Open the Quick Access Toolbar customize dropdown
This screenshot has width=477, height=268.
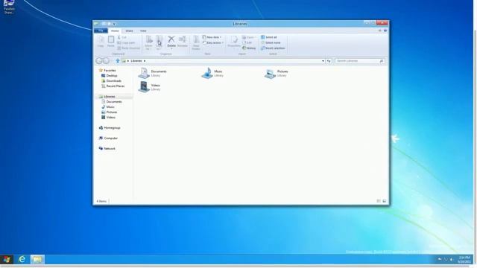114,24
